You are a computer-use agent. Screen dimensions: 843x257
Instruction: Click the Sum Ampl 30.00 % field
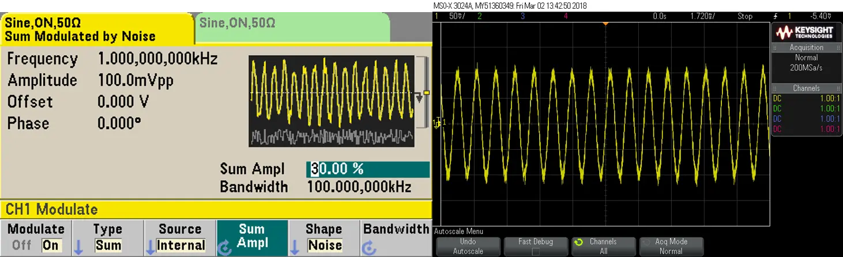367,169
